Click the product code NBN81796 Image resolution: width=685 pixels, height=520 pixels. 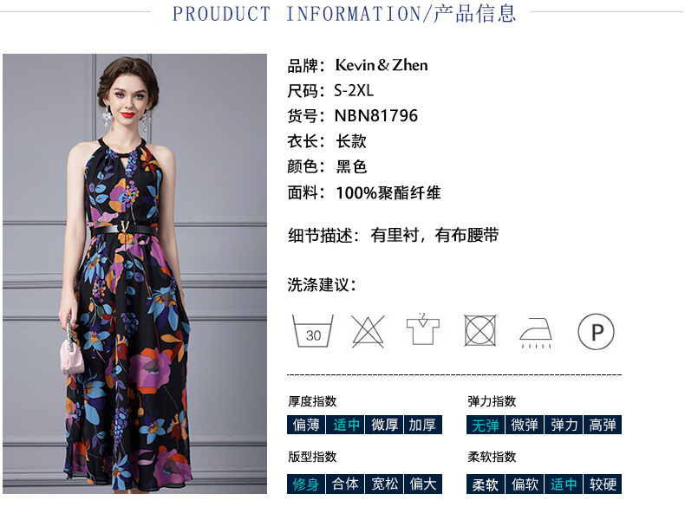375,116
